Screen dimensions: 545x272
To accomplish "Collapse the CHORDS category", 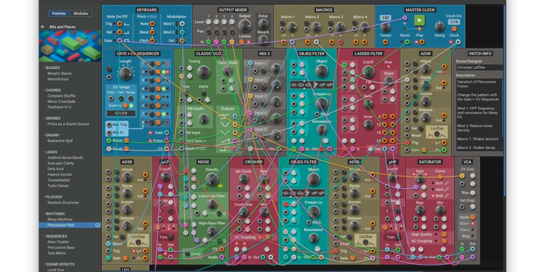I will [44, 90].
